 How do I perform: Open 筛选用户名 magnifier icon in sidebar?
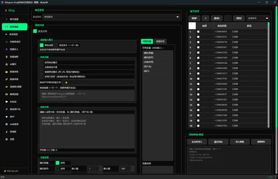7,109
